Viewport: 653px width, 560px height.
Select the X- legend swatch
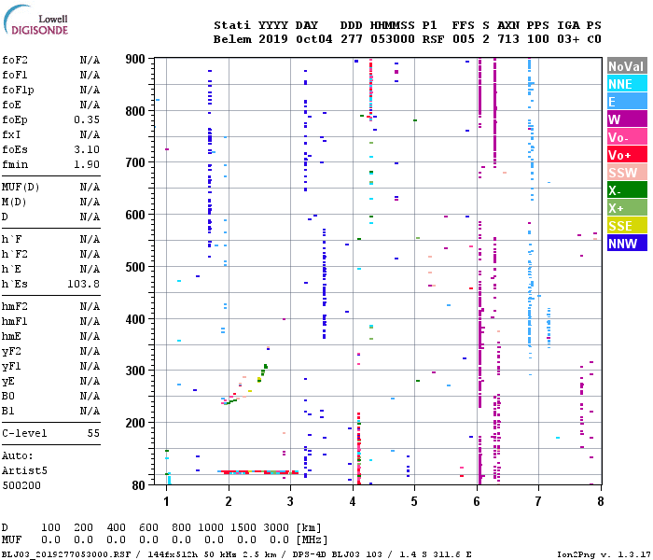pos(627,190)
